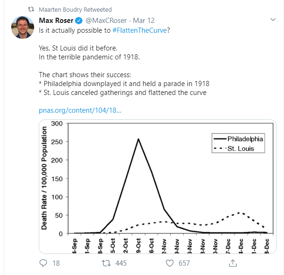Click the 657 likes count
Screen dimensions: 284x275
185,263
